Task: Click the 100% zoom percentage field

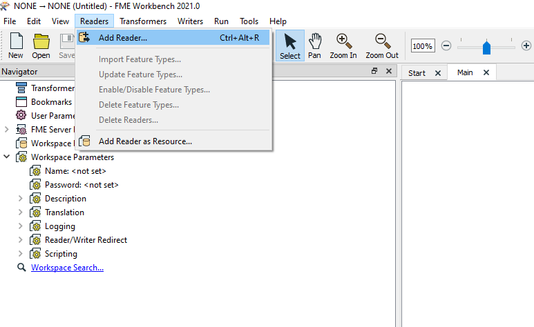Action: point(423,46)
